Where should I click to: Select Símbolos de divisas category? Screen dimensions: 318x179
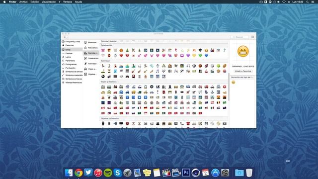coord(72,72)
